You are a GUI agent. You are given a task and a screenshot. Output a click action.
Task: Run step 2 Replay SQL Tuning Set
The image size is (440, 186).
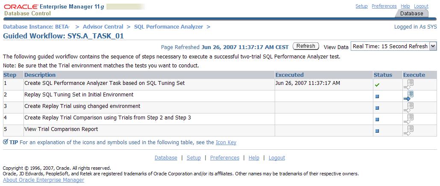409,96
